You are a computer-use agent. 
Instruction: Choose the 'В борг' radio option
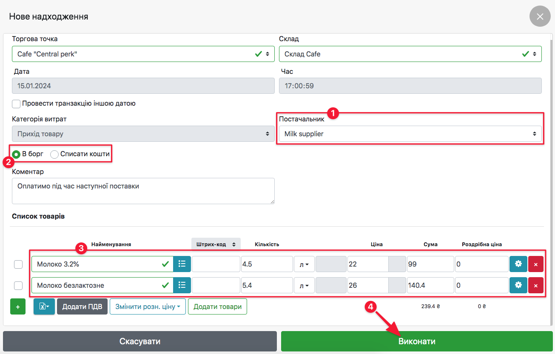[x=16, y=155]
